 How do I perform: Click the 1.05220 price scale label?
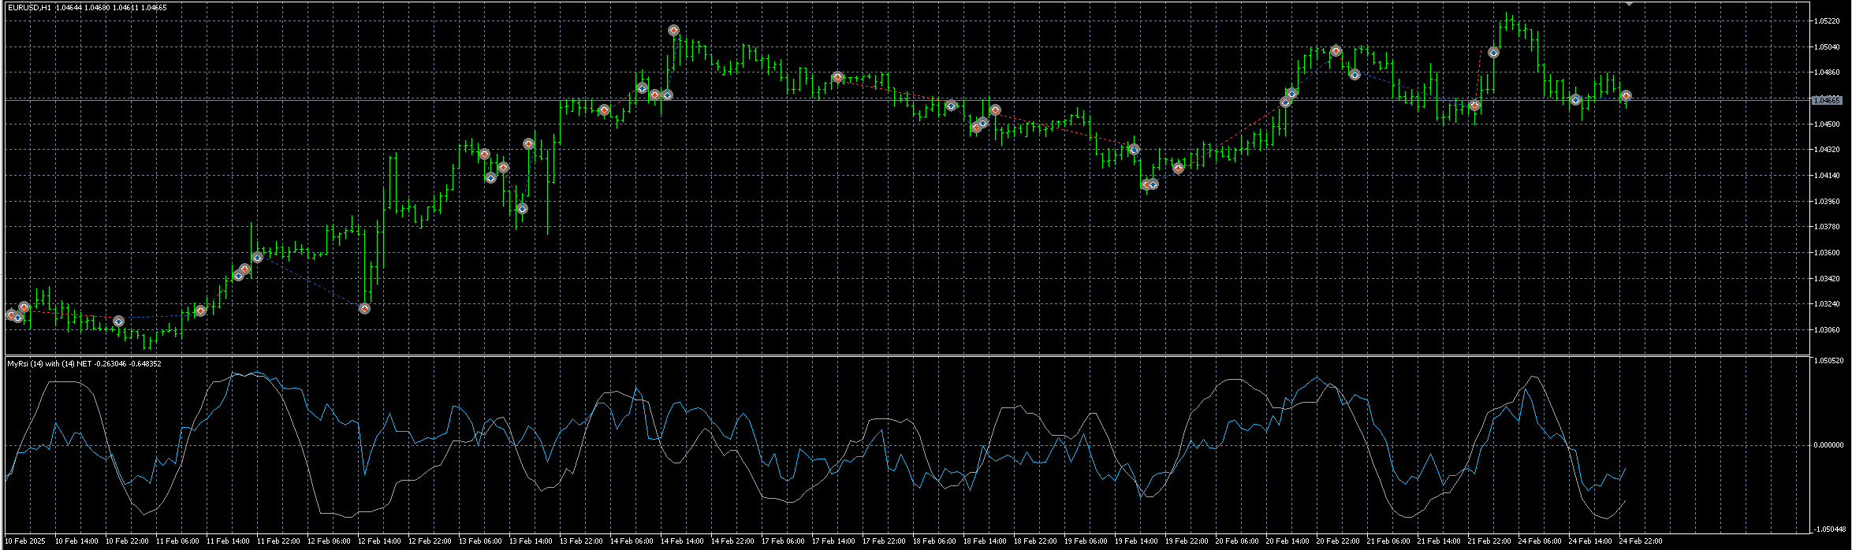pos(1827,21)
